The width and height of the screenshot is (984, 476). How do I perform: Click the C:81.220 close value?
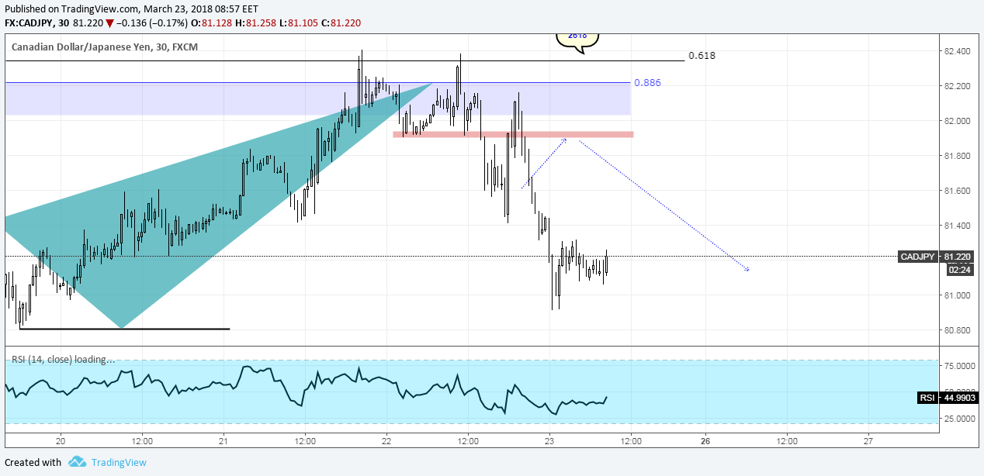[x=341, y=23]
